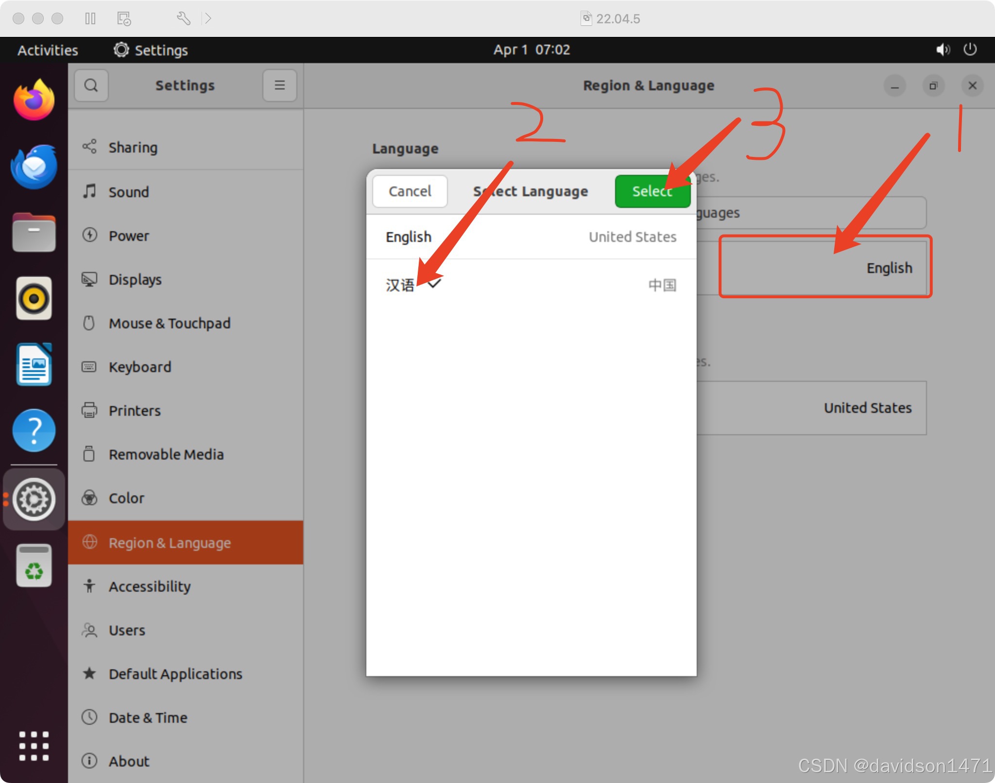Select the 汉语 language row
This screenshot has width=995, height=783.
[531, 285]
